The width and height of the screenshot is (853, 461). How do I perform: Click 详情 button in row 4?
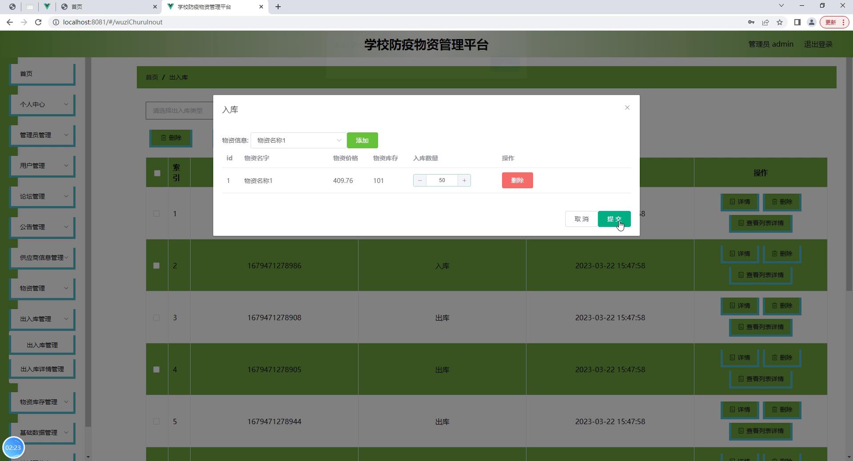coord(740,358)
